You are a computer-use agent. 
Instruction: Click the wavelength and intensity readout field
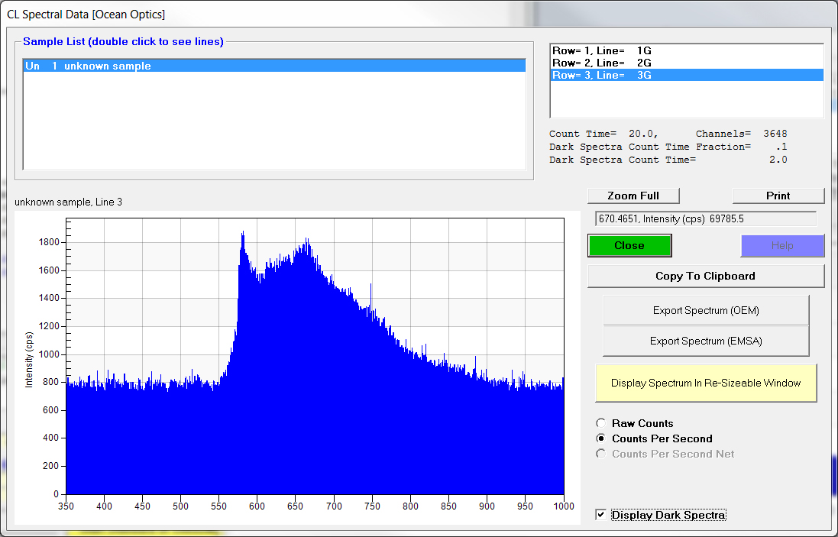[705, 218]
